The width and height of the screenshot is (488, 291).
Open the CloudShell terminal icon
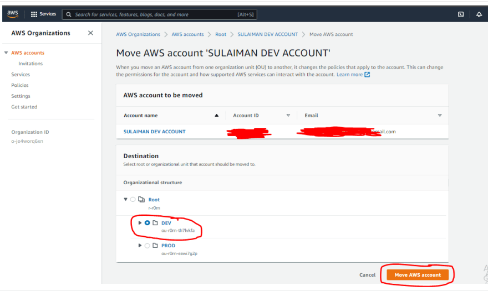[x=461, y=14]
